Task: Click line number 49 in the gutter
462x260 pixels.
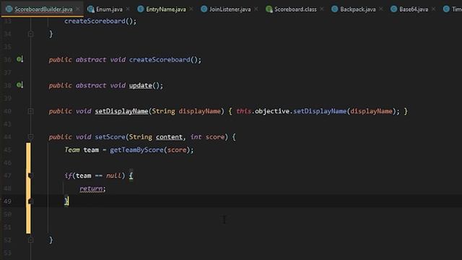Action: pyautogui.click(x=7, y=201)
